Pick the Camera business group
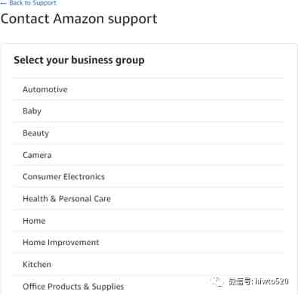Viewport: 298px width, 295px height. tap(148, 155)
